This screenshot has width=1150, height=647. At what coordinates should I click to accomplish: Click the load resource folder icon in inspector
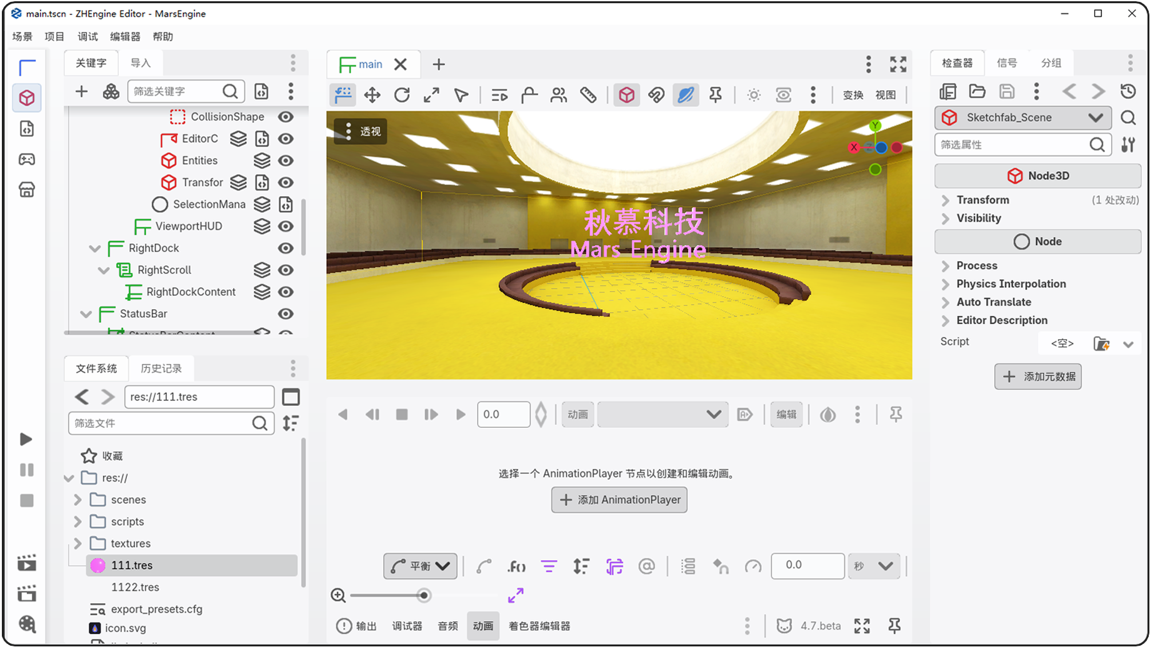(977, 92)
